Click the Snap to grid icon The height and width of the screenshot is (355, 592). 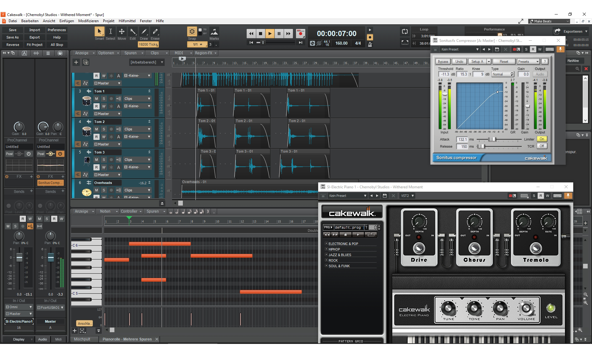click(192, 31)
